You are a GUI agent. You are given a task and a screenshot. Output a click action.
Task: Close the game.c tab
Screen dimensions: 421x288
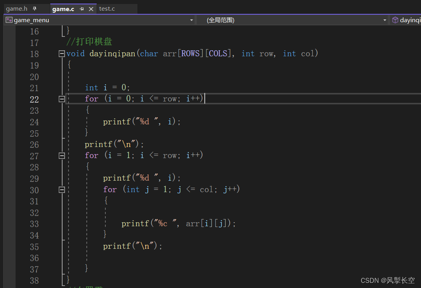coord(91,9)
